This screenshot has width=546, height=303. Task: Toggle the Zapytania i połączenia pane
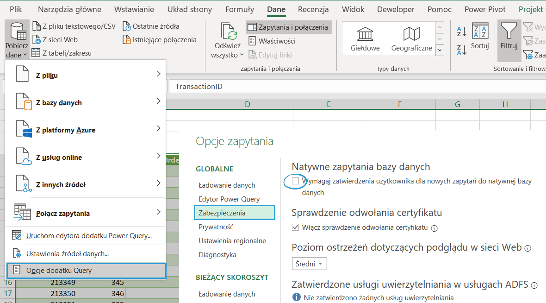pyautogui.click(x=288, y=27)
